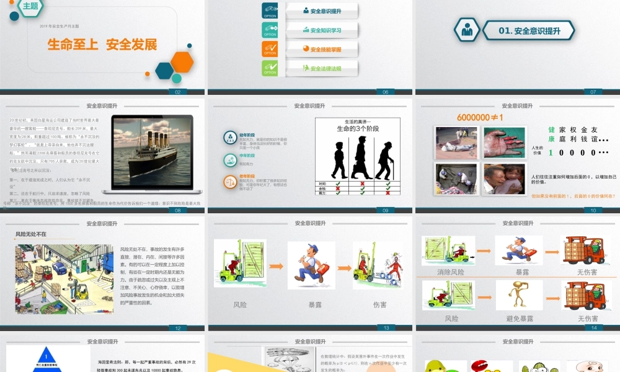Select the 安全技能掌握 agenda label

(325, 50)
